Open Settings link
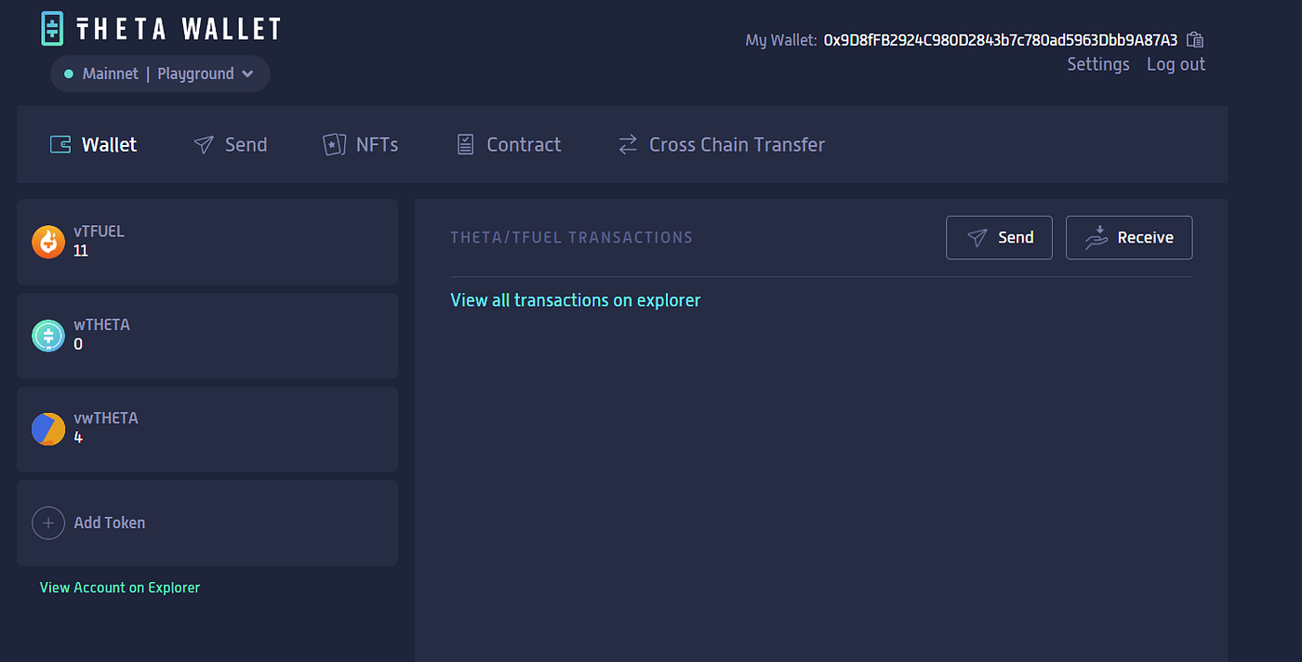The height and width of the screenshot is (662, 1302). coord(1098,64)
